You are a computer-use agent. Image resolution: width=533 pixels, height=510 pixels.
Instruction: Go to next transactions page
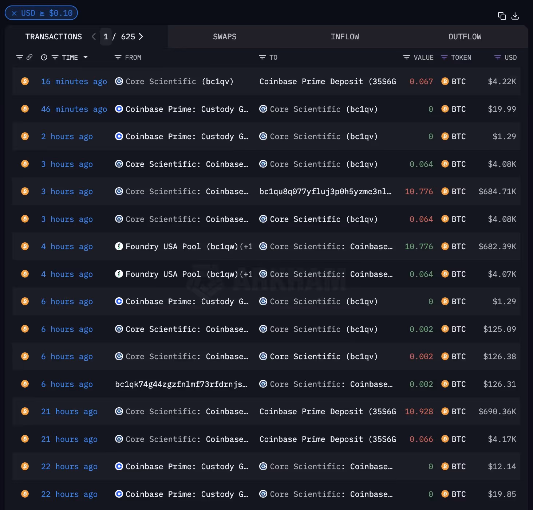coord(141,36)
